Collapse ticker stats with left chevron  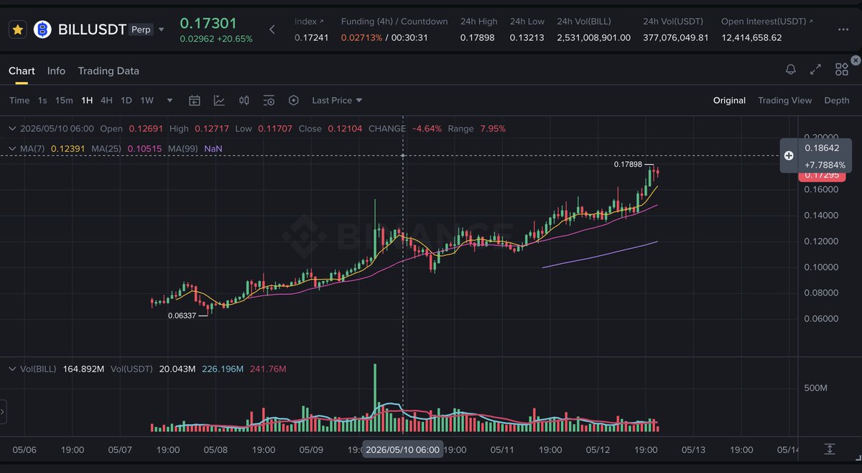272,29
